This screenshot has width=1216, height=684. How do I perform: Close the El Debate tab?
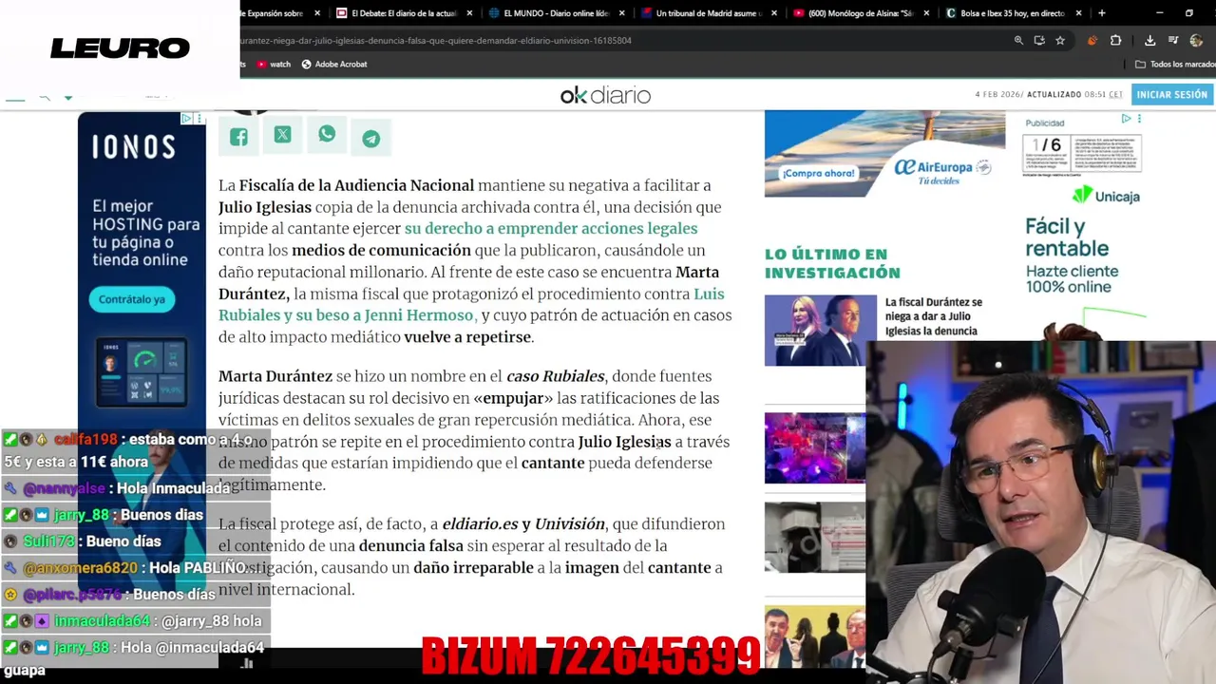(x=469, y=13)
